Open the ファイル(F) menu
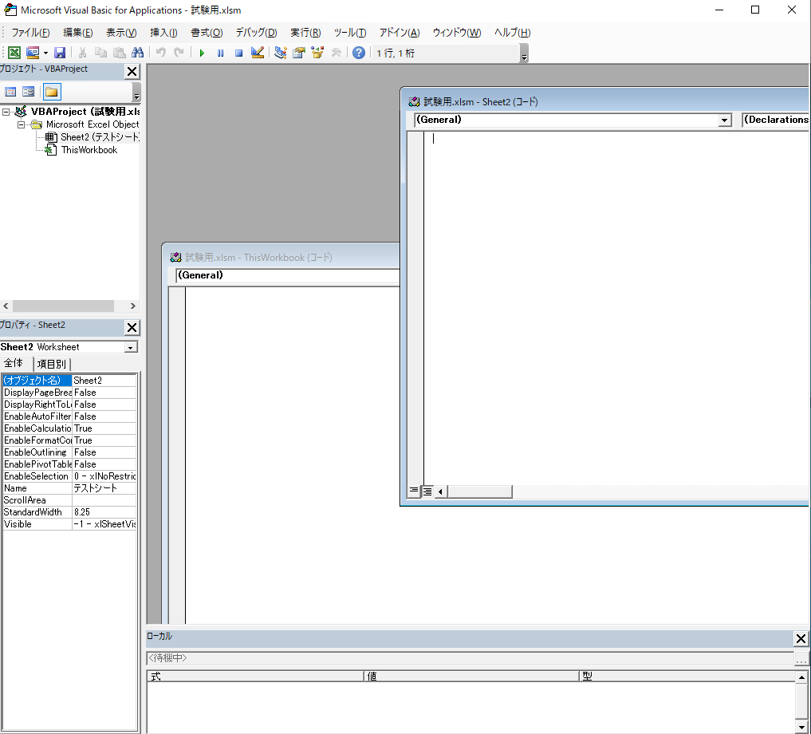Image resolution: width=811 pixels, height=734 pixels. coord(30,33)
